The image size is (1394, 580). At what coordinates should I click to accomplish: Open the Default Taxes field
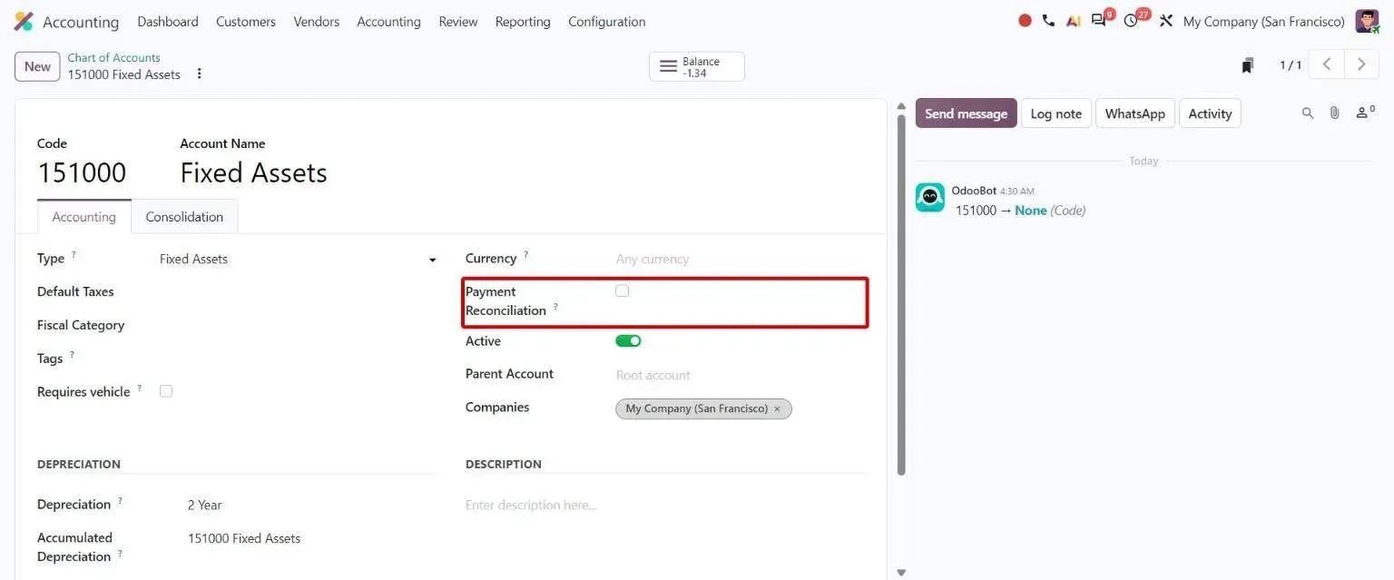coord(298,291)
